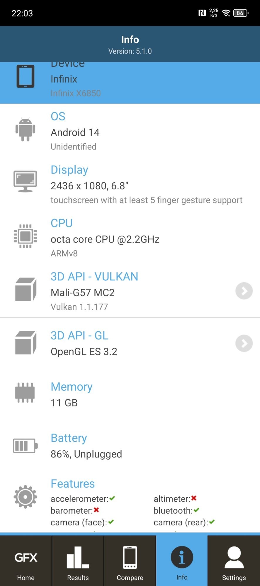Tap the accelerometer green checkmark
The height and width of the screenshot is (586, 260).
(112, 498)
